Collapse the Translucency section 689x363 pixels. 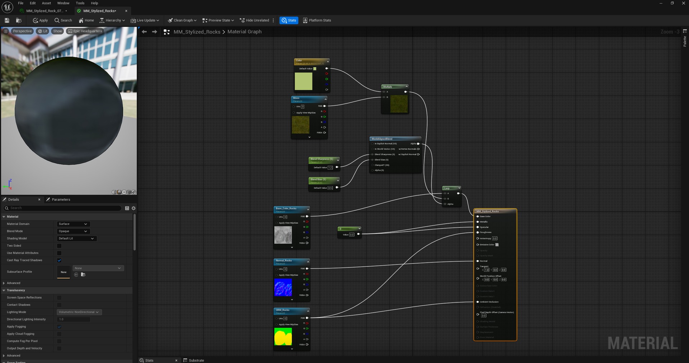[4, 290]
